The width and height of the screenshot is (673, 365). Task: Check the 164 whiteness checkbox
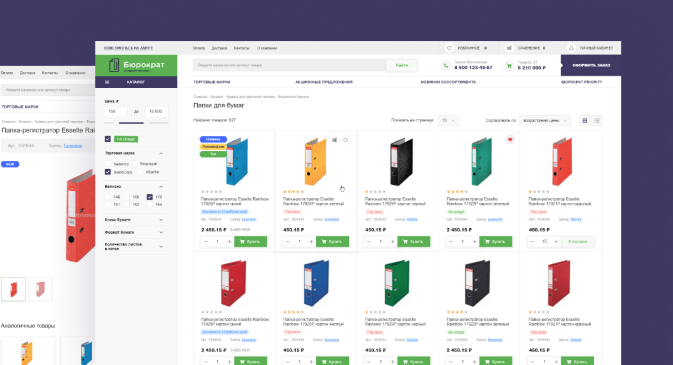tap(150, 204)
